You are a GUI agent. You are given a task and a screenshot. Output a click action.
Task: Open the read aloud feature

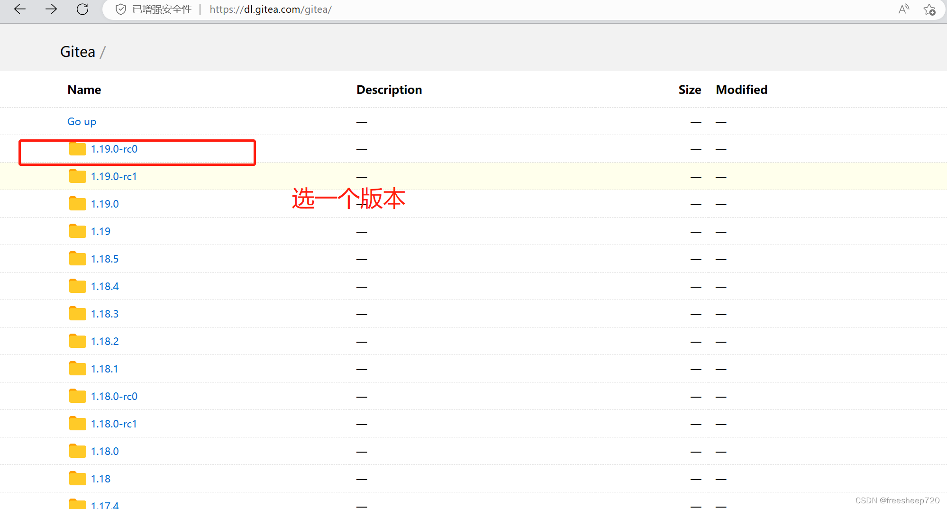point(904,9)
